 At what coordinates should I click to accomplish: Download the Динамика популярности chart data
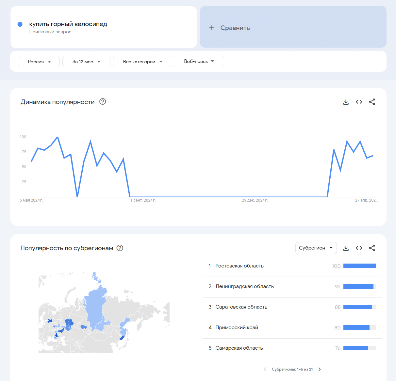(346, 102)
